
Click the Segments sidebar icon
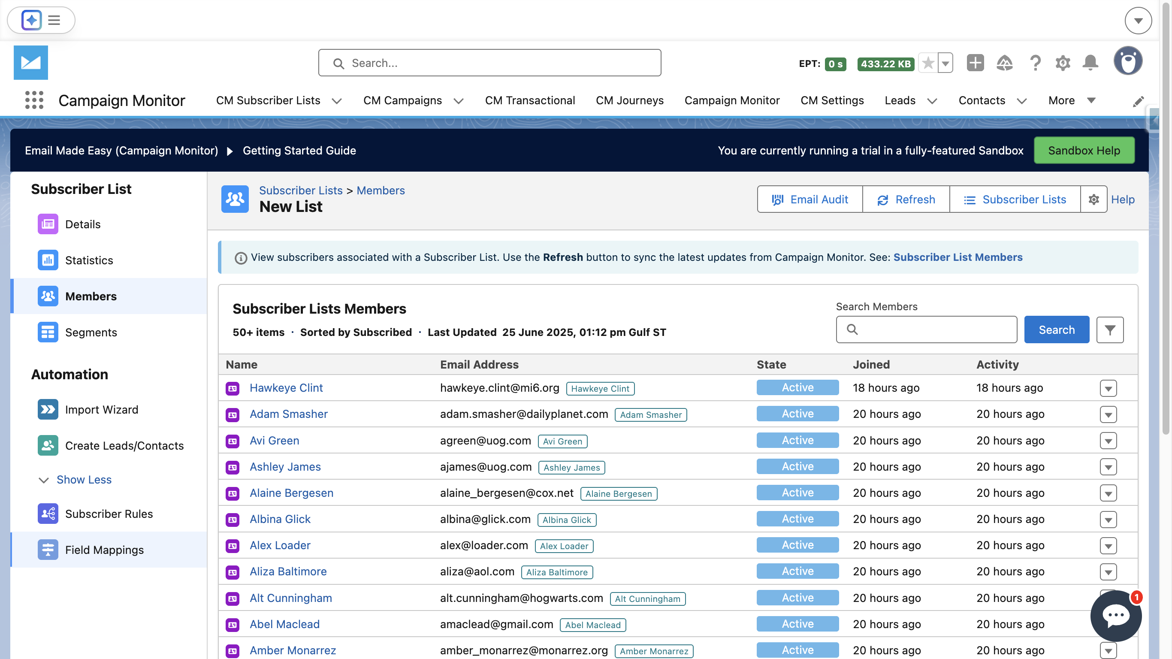click(48, 332)
